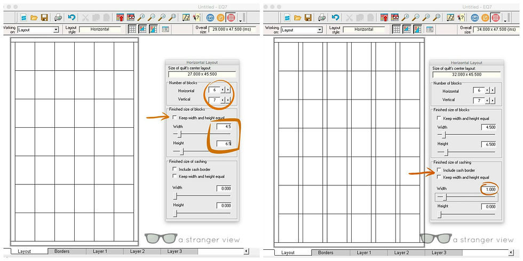Image resolution: width=523 pixels, height=261 pixels.
Task: Toggle blocks Keep width and height equal, left window
Action: pos(175,118)
